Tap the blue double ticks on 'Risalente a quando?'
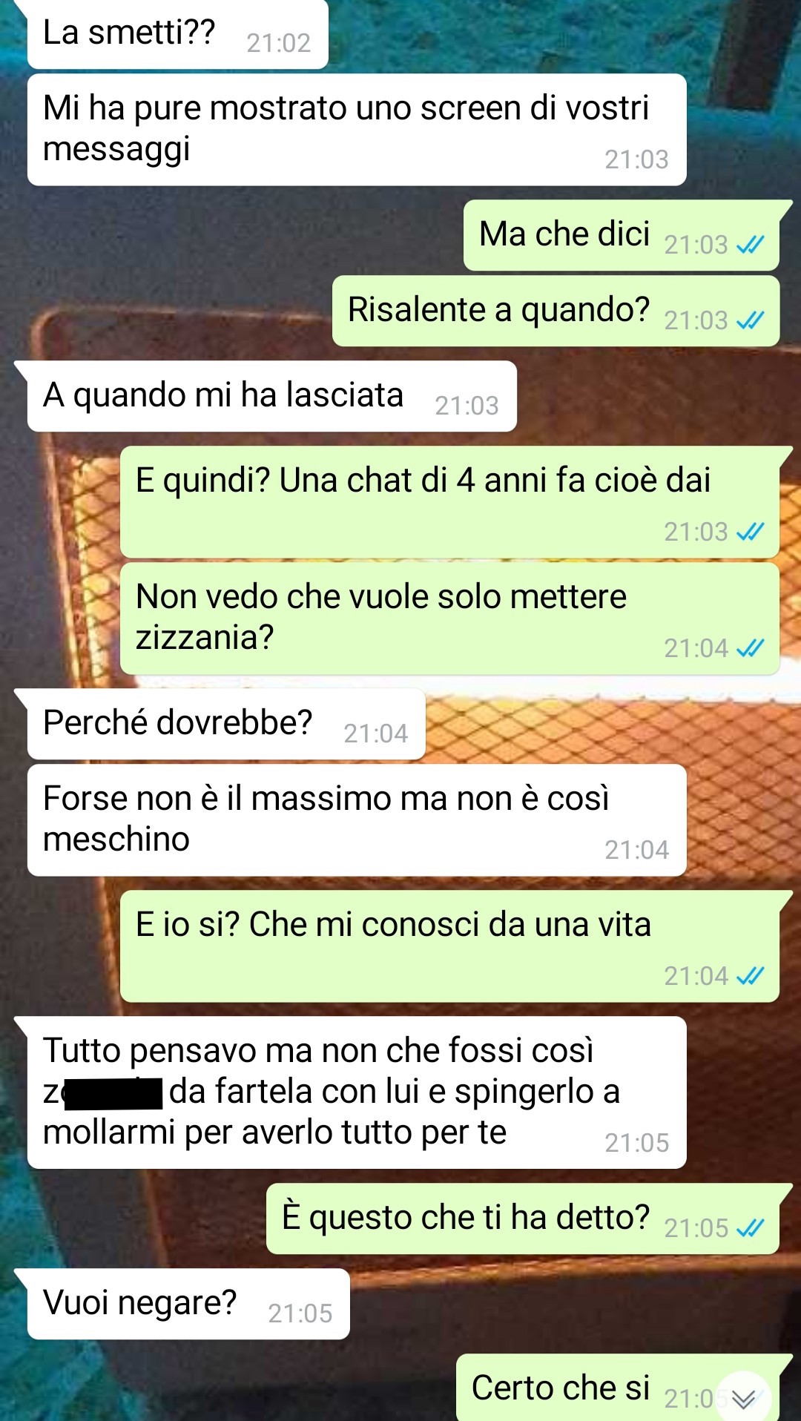 pos(750,320)
